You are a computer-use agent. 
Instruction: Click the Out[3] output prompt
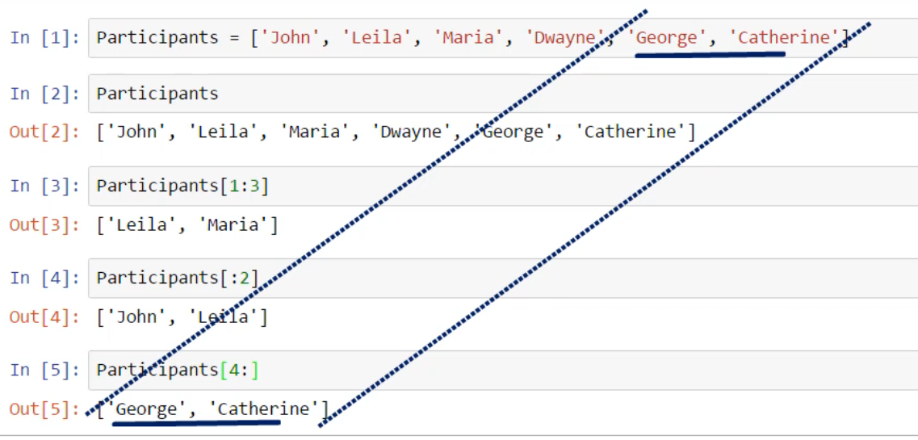point(44,224)
